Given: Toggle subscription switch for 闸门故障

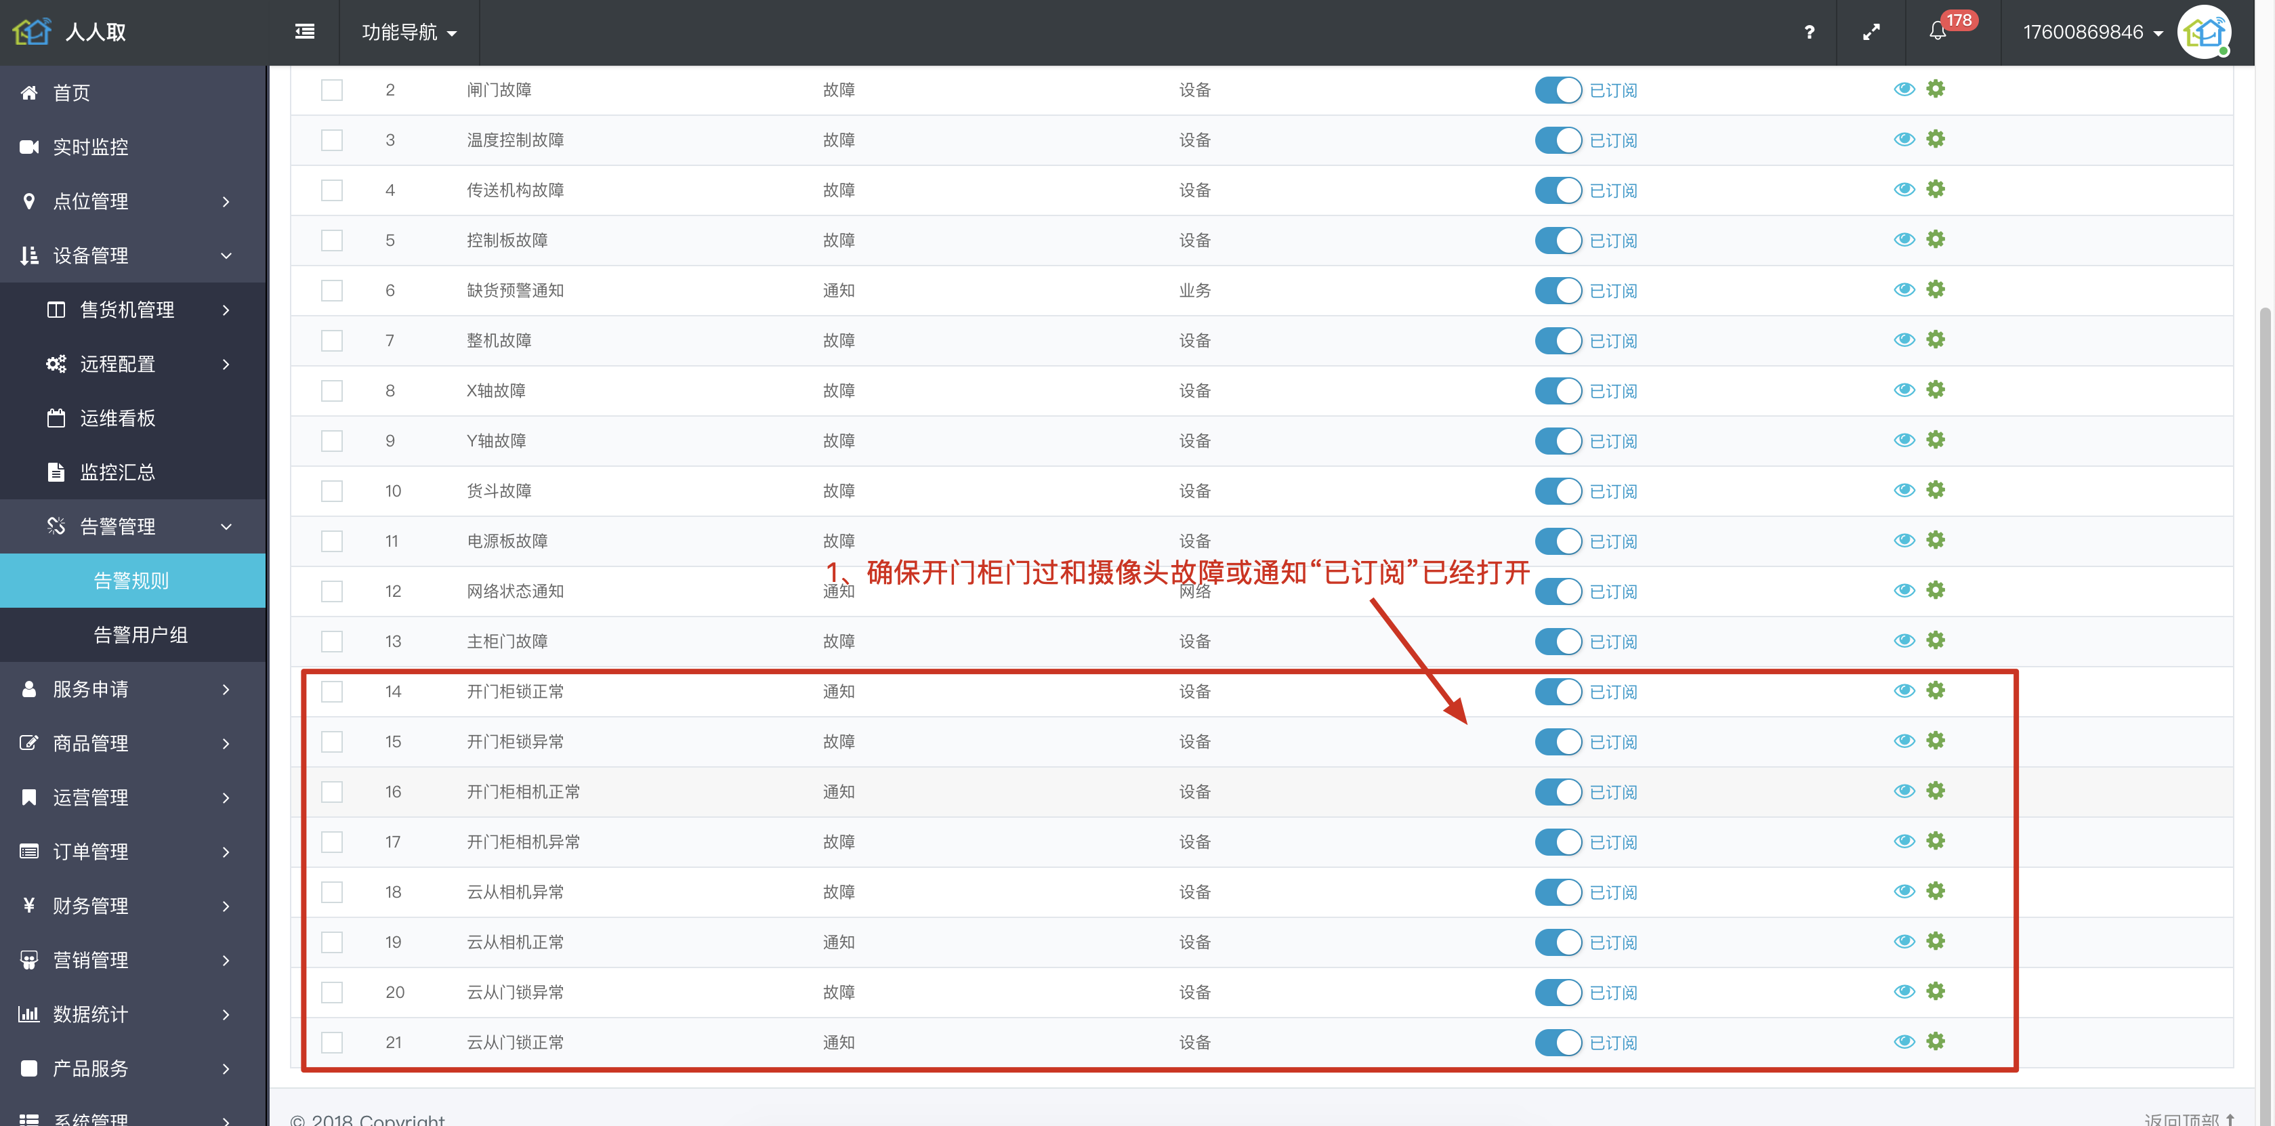Looking at the screenshot, I should click(1558, 90).
